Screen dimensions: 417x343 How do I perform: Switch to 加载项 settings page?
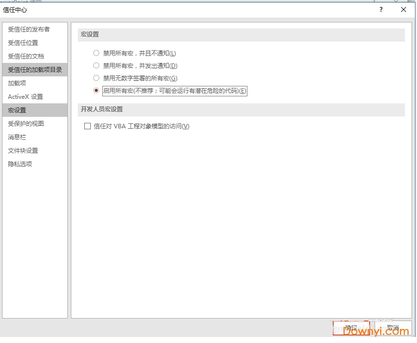[x=17, y=83]
